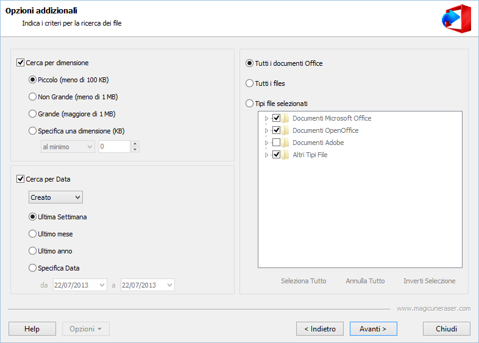Toggle the Cerca per Data checkbox
Image resolution: width=479 pixels, height=343 pixels.
tap(21, 179)
